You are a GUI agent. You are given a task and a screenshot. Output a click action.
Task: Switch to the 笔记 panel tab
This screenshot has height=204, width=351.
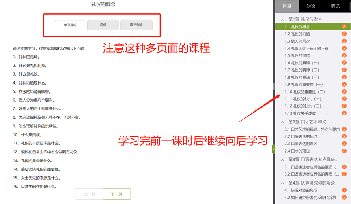pyautogui.click(x=335, y=6)
